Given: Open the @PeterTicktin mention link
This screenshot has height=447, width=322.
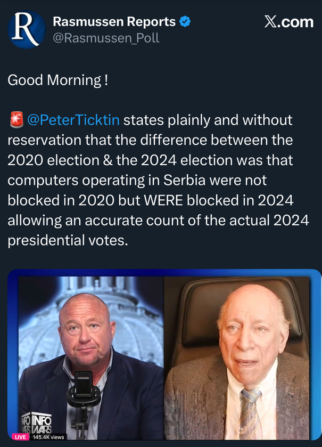Looking at the screenshot, I should [73, 120].
